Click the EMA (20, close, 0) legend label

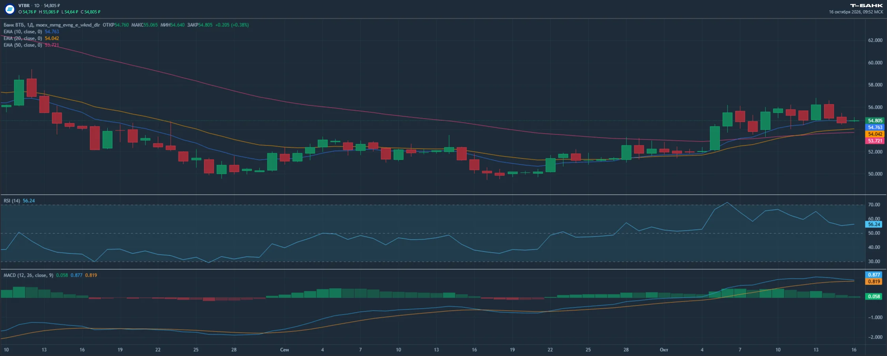[23, 38]
